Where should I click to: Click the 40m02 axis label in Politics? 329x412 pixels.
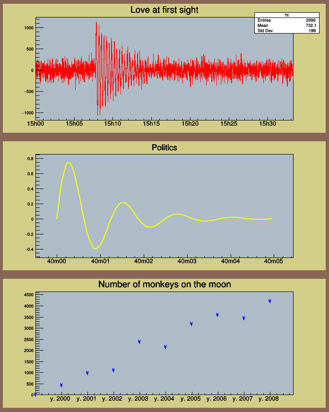point(144,261)
